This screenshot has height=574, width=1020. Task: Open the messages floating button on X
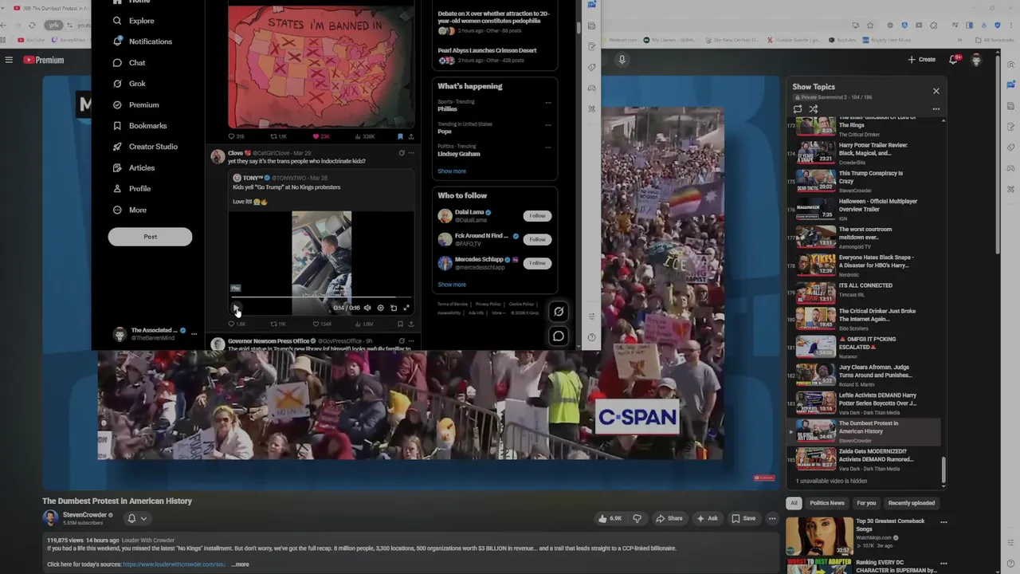point(559,336)
